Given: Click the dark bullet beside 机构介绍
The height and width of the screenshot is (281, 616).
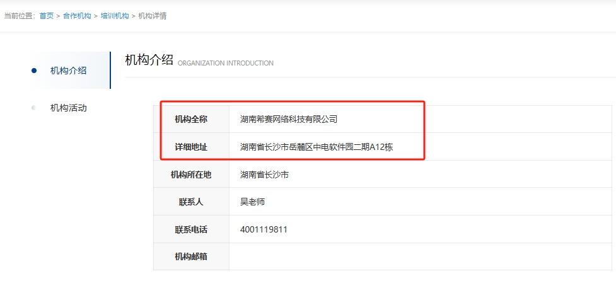Looking at the screenshot, I should coord(34,71).
